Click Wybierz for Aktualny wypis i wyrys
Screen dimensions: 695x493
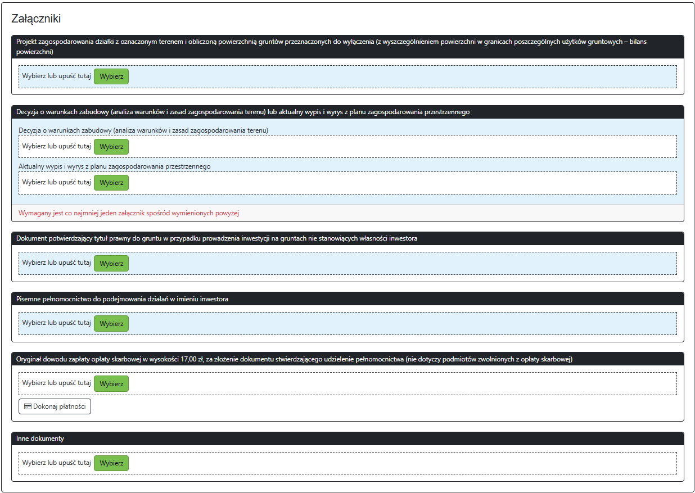pyautogui.click(x=111, y=183)
